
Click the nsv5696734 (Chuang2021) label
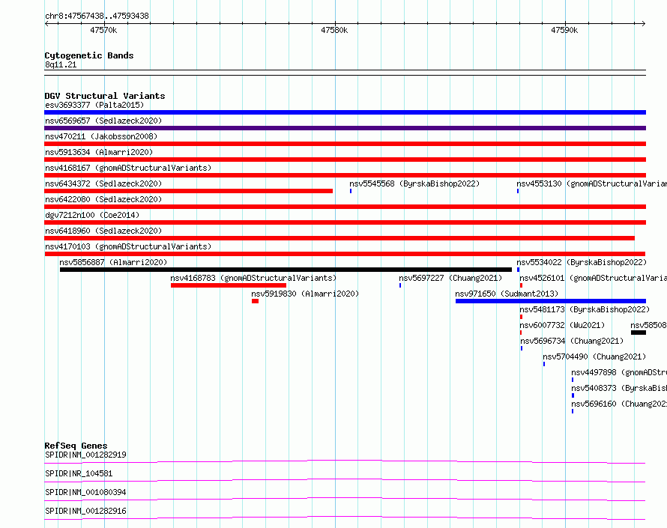tap(572, 341)
